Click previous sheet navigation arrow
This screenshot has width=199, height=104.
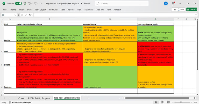(x=4, y=98)
